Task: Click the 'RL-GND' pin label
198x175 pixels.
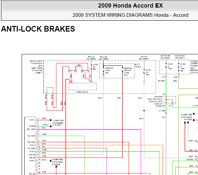Action: [x=31, y=142]
